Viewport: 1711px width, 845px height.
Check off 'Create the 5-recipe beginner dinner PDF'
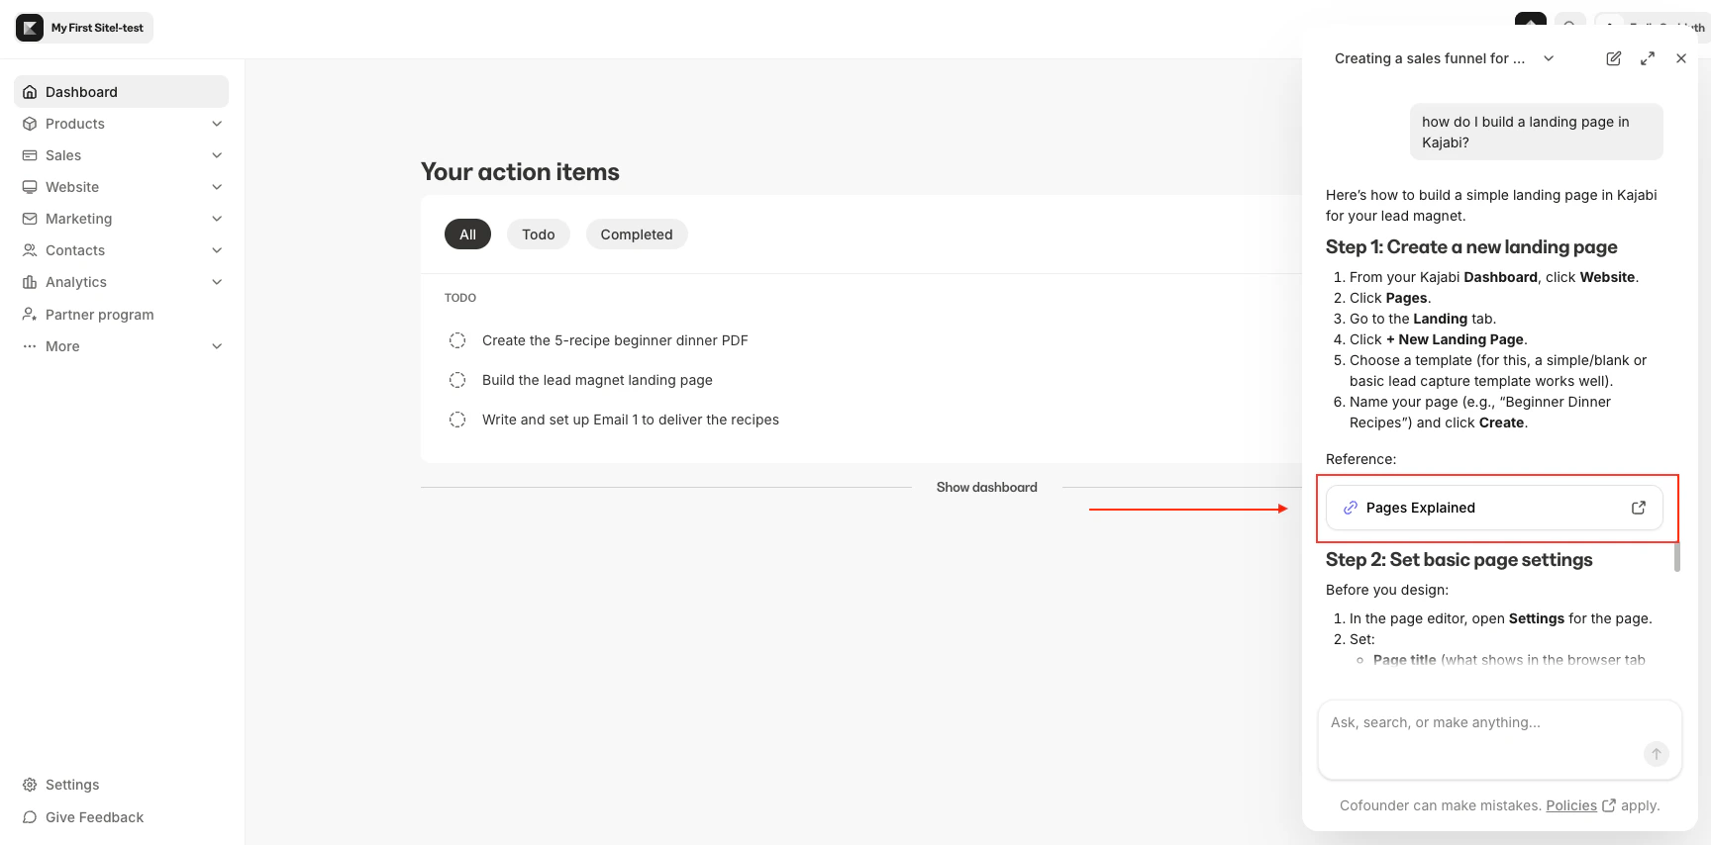click(457, 339)
